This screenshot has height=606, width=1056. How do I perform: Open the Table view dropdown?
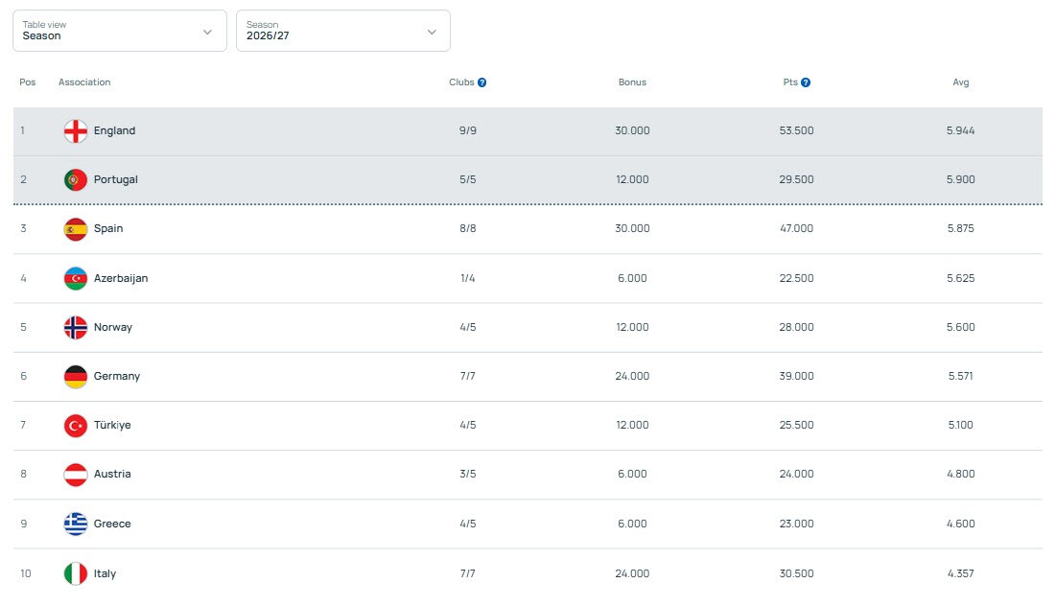pos(120,31)
